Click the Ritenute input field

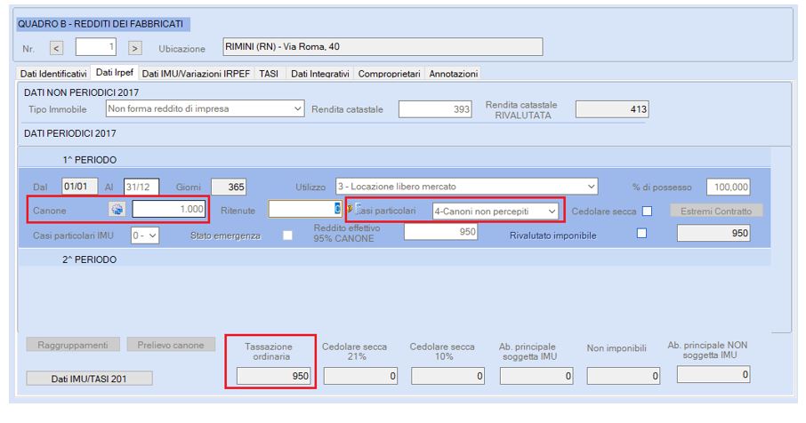coord(304,209)
